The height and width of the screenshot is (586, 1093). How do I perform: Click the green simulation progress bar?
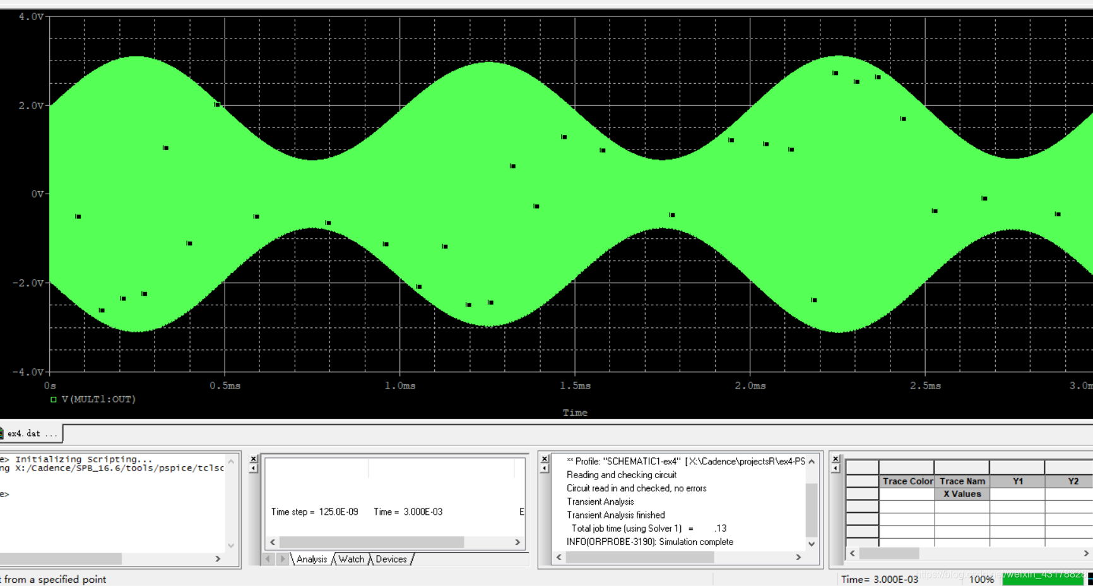pyautogui.click(x=1043, y=579)
